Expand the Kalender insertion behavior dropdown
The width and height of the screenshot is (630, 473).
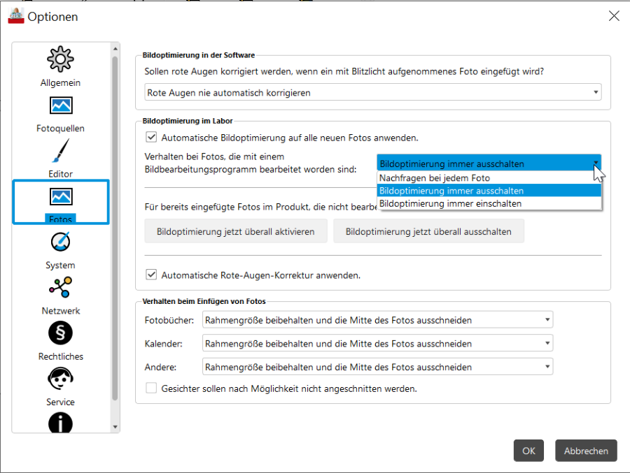pos(378,343)
